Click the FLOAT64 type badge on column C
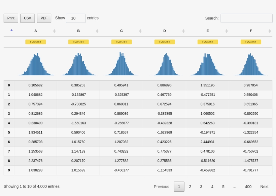The width and height of the screenshot is (276, 196). [121, 42]
